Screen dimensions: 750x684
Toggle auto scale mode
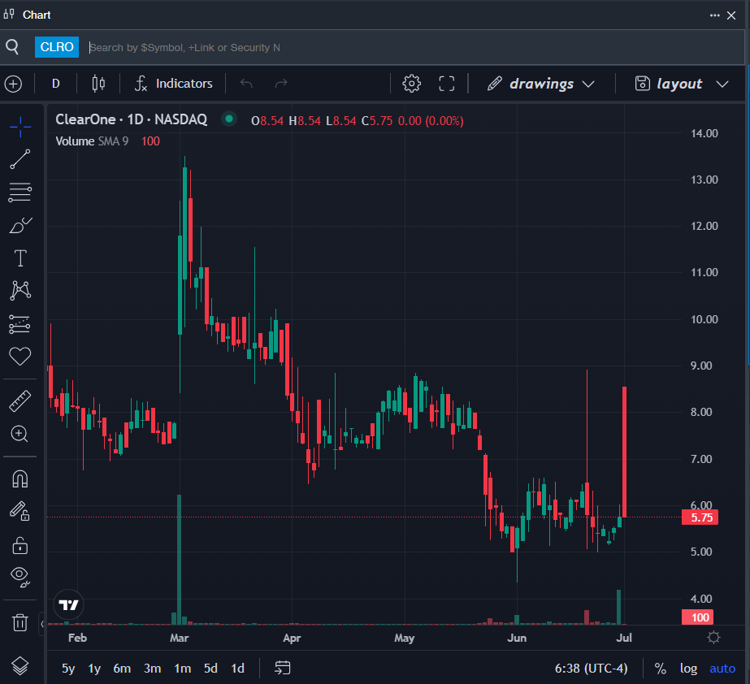pos(722,669)
